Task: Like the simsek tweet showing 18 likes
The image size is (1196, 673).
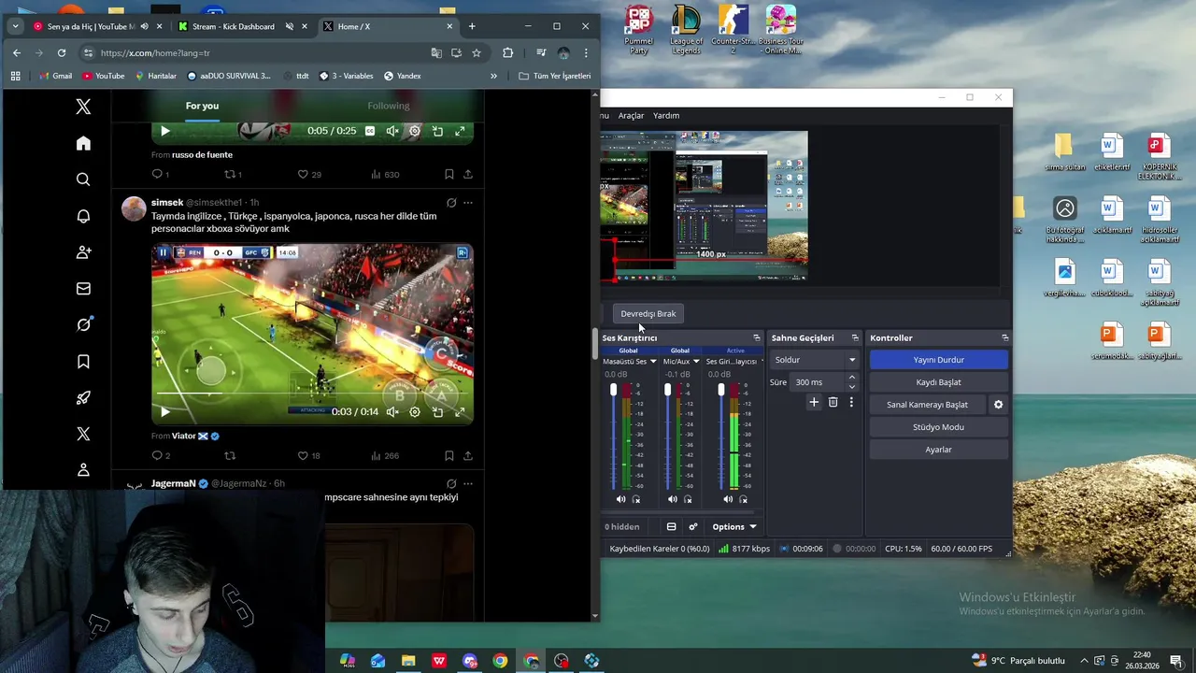Action: (x=303, y=456)
